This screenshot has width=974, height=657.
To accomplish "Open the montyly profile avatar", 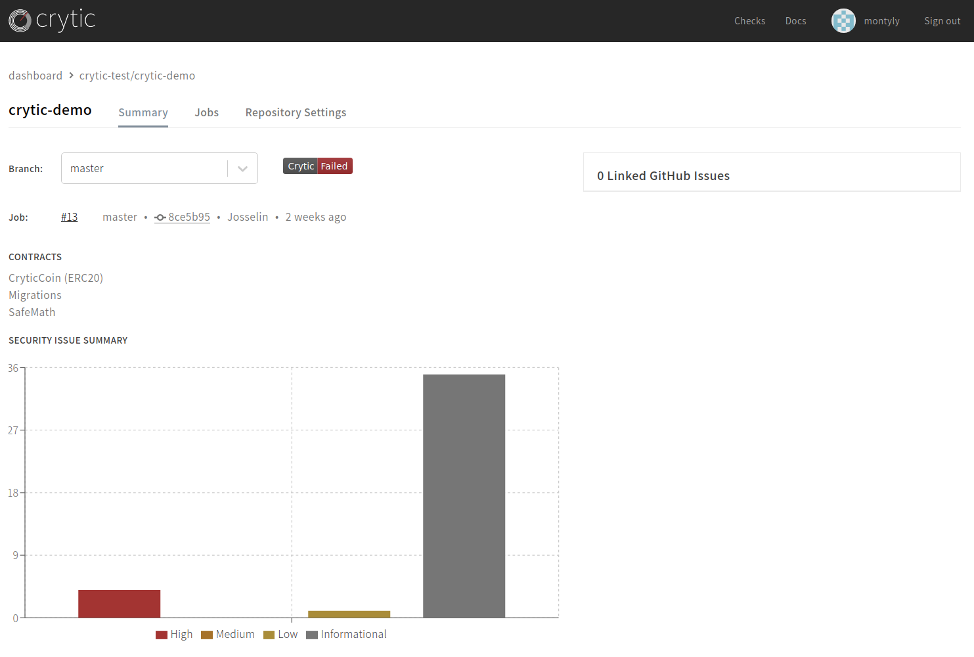I will 843,20.
